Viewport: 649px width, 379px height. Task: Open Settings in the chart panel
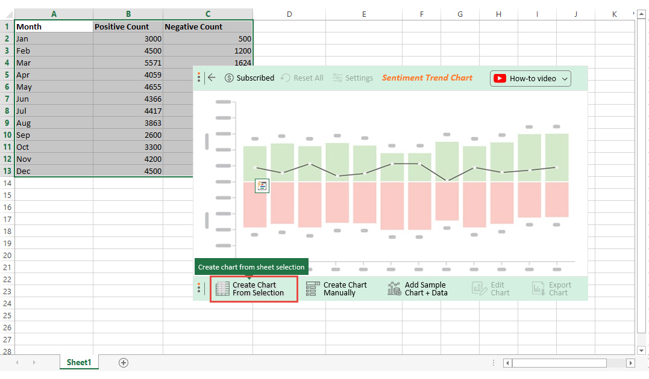(x=353, y=78)
